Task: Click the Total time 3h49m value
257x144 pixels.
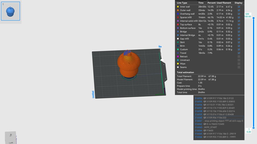Action: (x=201, y=92)
